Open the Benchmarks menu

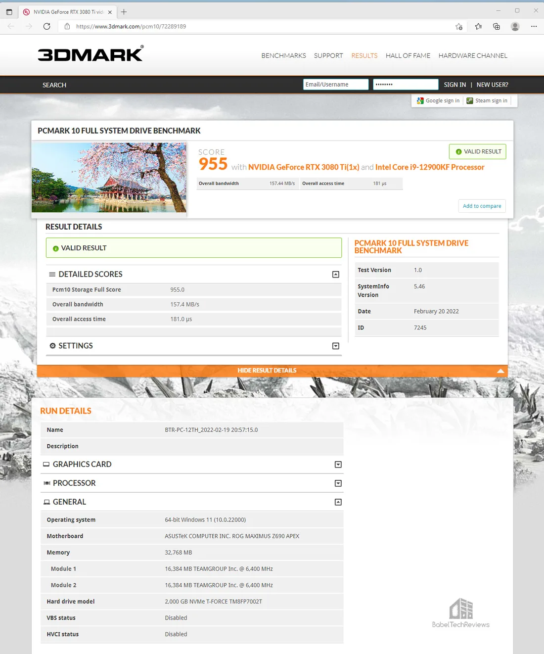coord(284,55)
